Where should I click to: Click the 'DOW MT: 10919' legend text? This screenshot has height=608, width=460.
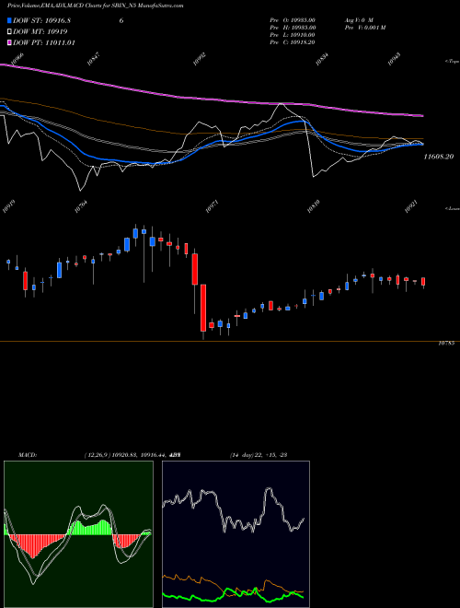[x=40, y=31]
